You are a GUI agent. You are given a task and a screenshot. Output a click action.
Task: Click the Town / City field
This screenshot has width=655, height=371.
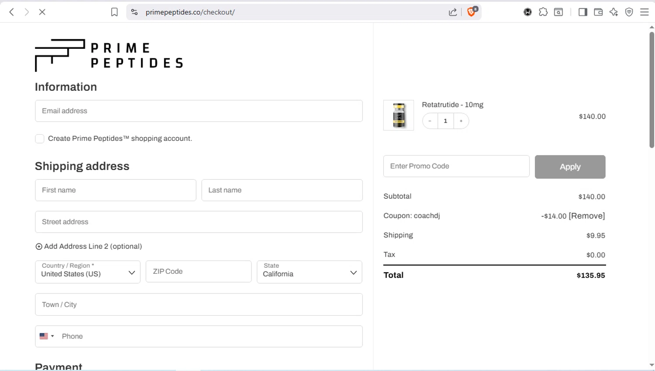point(199,304)
